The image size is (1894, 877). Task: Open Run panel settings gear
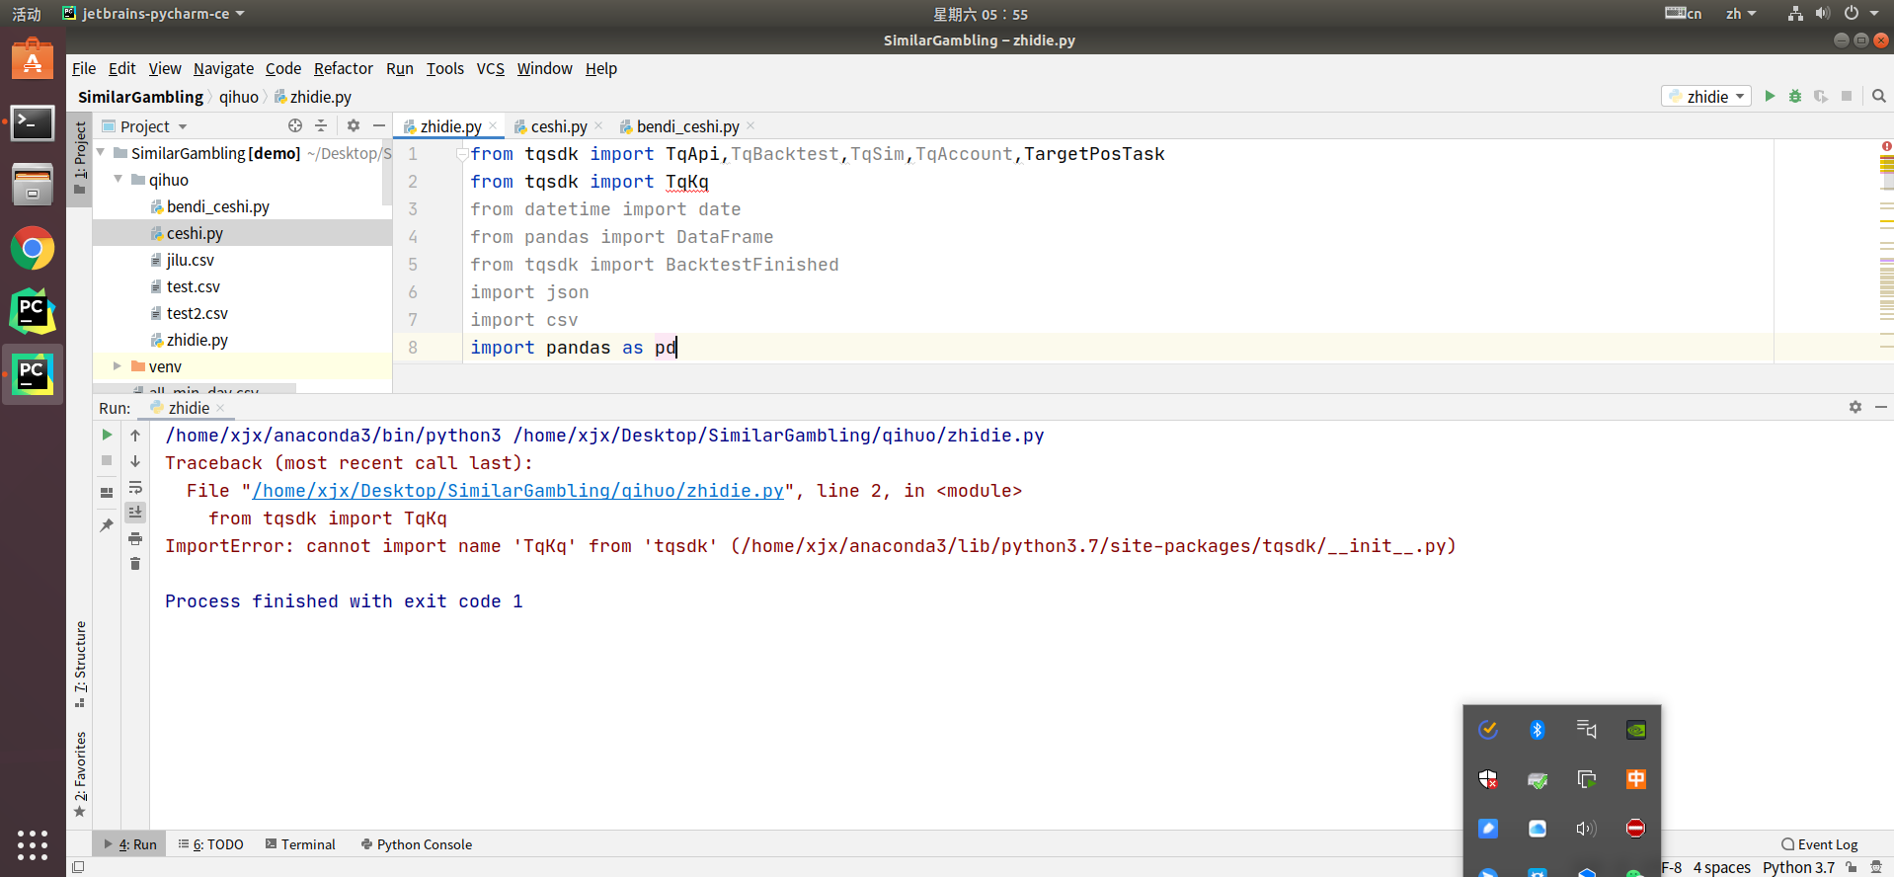[1855, 407]
